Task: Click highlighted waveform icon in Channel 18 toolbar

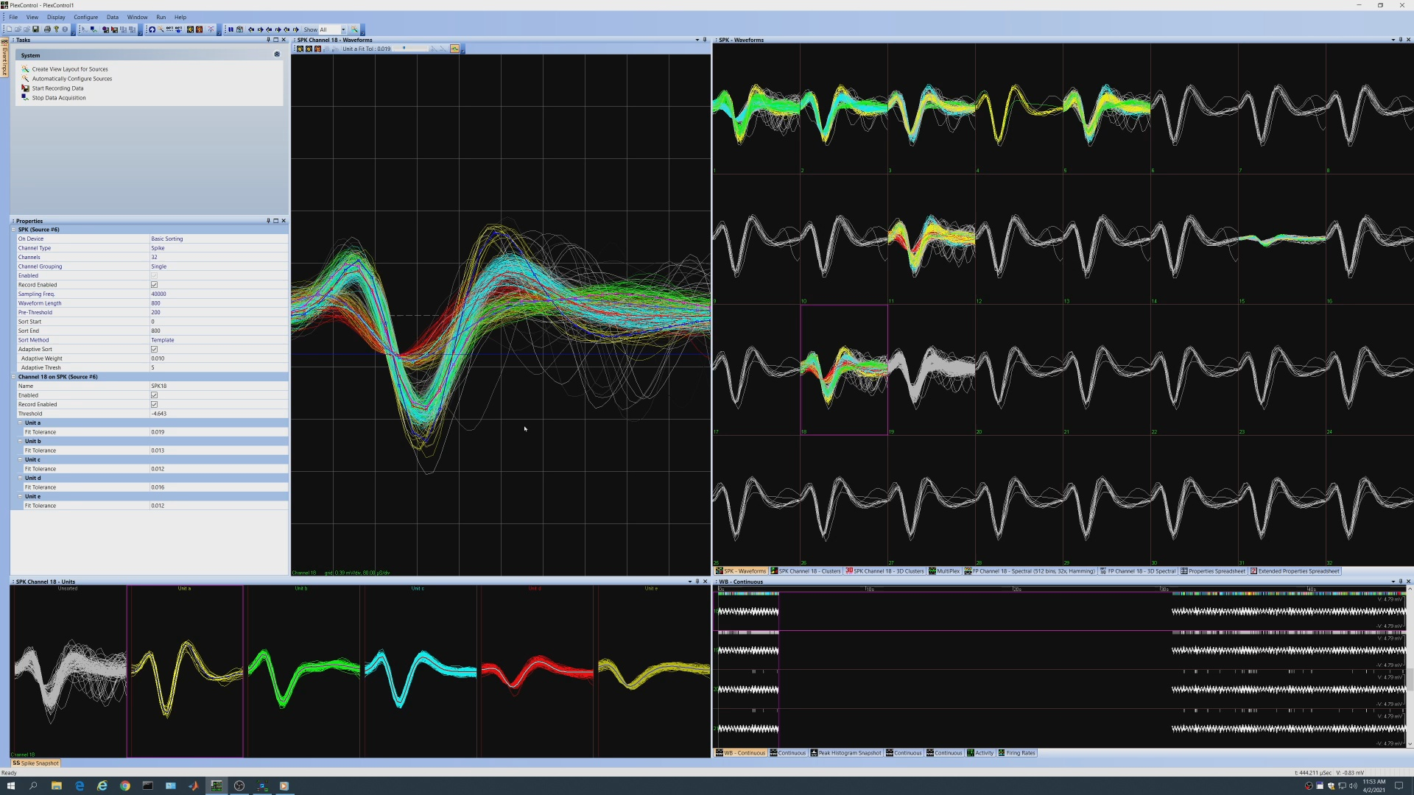Action: point(454,49)
